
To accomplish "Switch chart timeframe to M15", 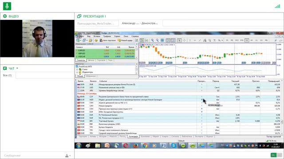I will (237, 40).
